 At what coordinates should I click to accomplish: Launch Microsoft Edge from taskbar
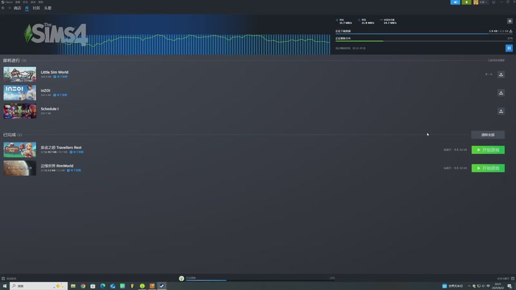[x=103, y=286]
